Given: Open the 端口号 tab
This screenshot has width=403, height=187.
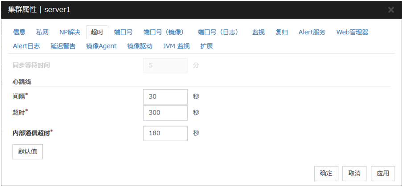Looking at the screenshot, I should (x=123, y=32).
